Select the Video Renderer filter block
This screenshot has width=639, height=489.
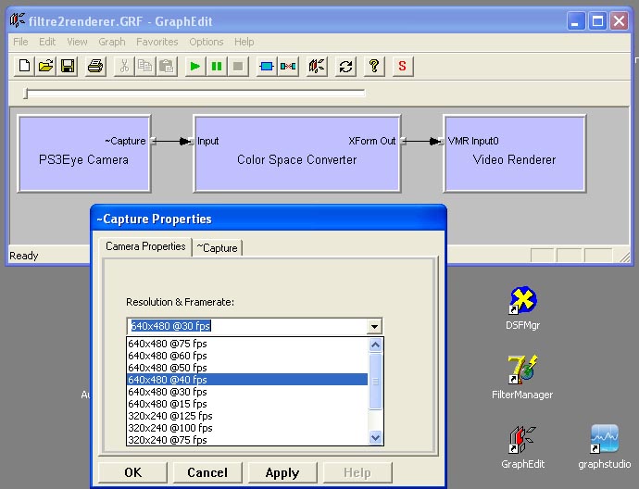515,154
